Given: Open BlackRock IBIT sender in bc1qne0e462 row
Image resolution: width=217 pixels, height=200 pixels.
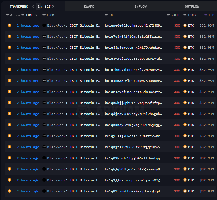Looking at the screenshot, I should 74,25.
